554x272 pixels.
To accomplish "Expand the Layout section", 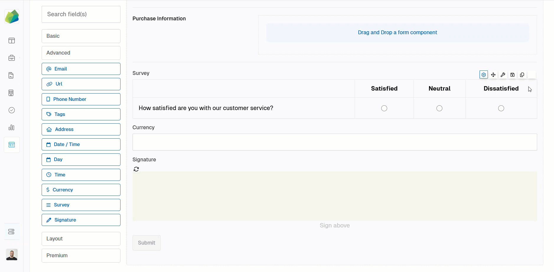I will (x=81, y=239).
